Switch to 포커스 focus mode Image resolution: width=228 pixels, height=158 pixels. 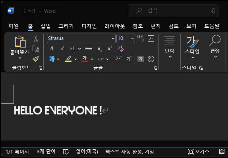coord(199,152)
